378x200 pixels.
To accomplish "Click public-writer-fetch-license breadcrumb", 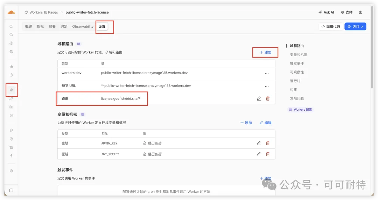I will coord(87,12).
